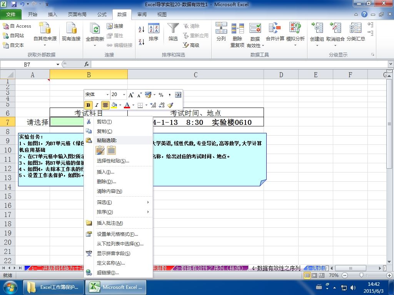The width and height of the screenshot is (394, 295).
Task: Switch to Formulas (公式) tab
Action: pos(102,14)
